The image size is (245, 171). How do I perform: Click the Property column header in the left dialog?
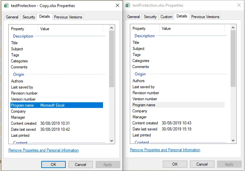click(x=18, y=29)
